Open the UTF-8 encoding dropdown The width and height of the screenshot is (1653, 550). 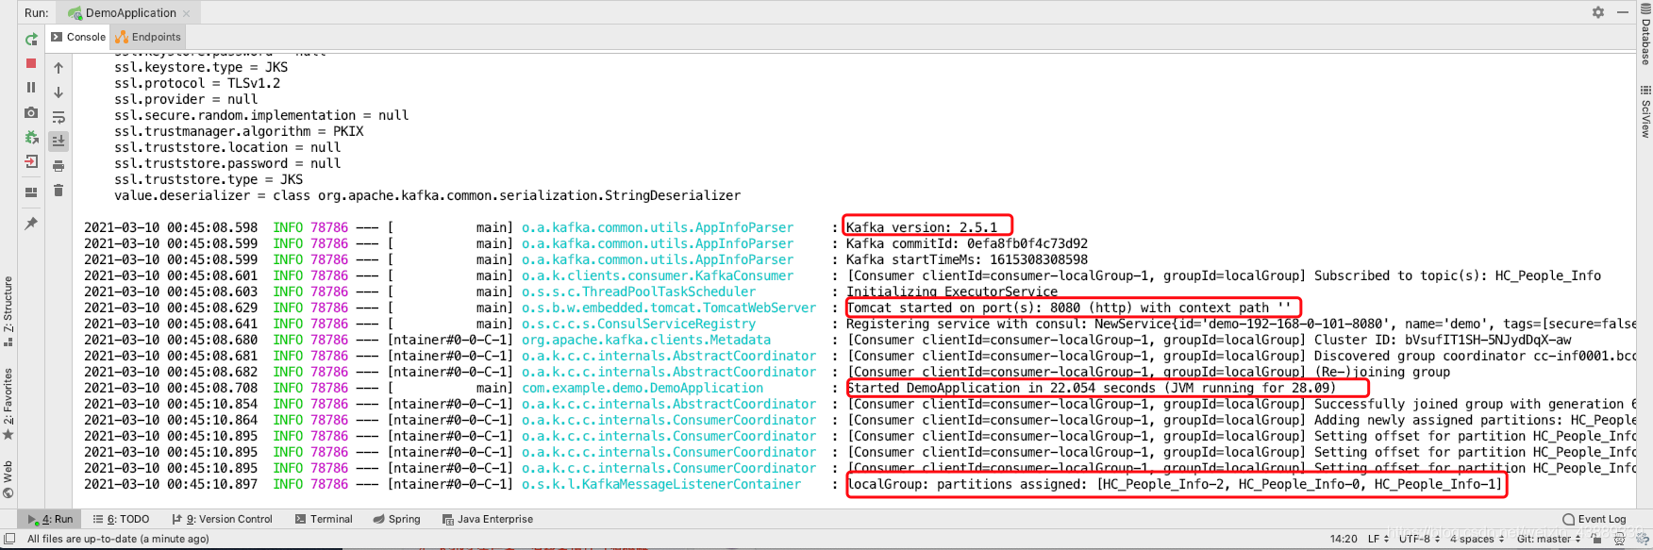click(x=1419, y=539)
